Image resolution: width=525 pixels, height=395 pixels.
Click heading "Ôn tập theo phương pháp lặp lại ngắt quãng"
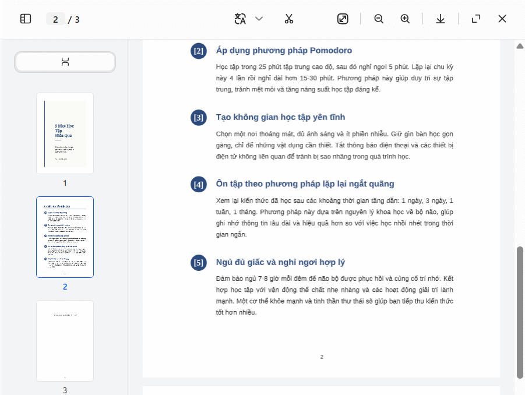click(305, 184)
